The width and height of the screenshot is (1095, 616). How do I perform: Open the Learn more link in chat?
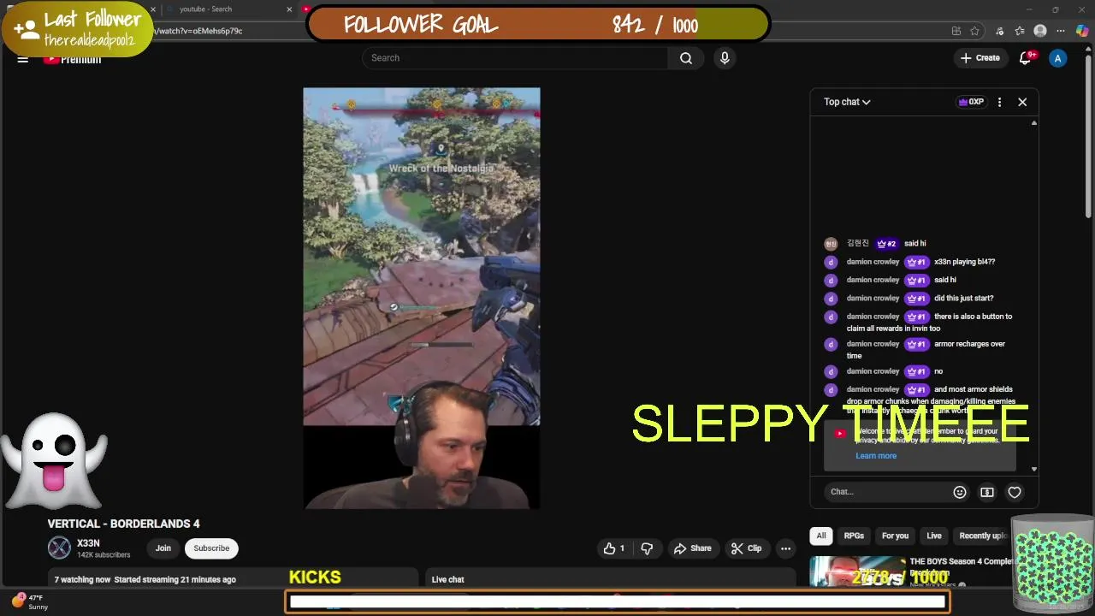(x=876, y=456)
